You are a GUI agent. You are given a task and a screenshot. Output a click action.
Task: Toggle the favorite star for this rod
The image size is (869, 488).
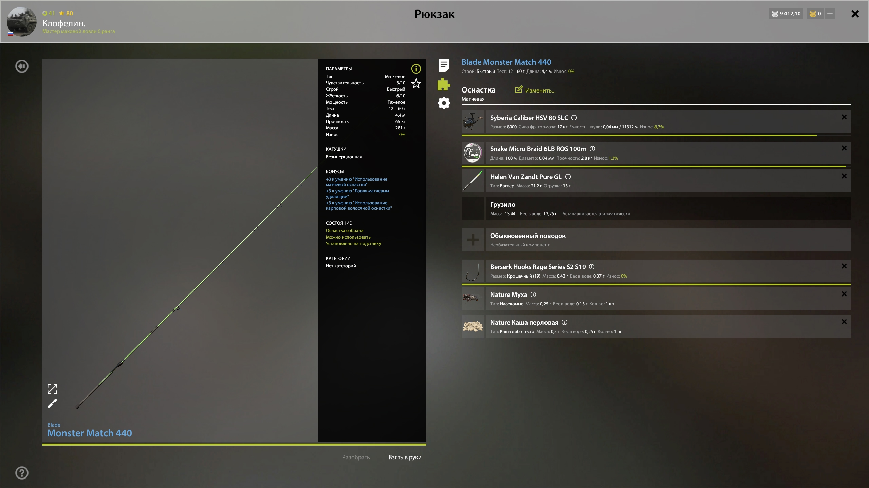pyautogui.click(x=416, y=84)
